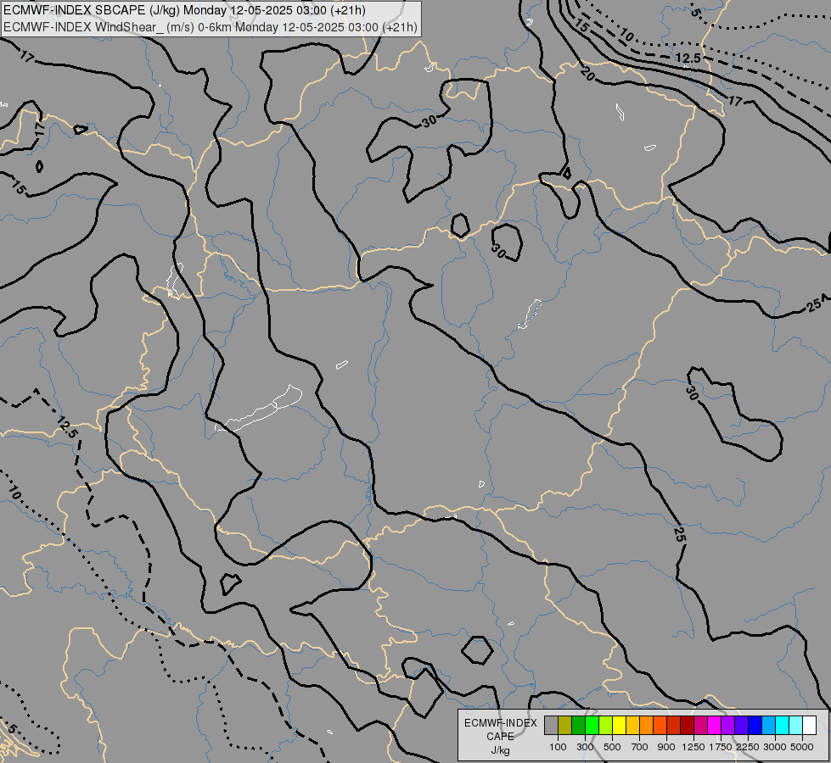Viewport: 831px width, 763px height.
Task: Pick the lime yellow-green legend swatch
Action: [606, 726]
